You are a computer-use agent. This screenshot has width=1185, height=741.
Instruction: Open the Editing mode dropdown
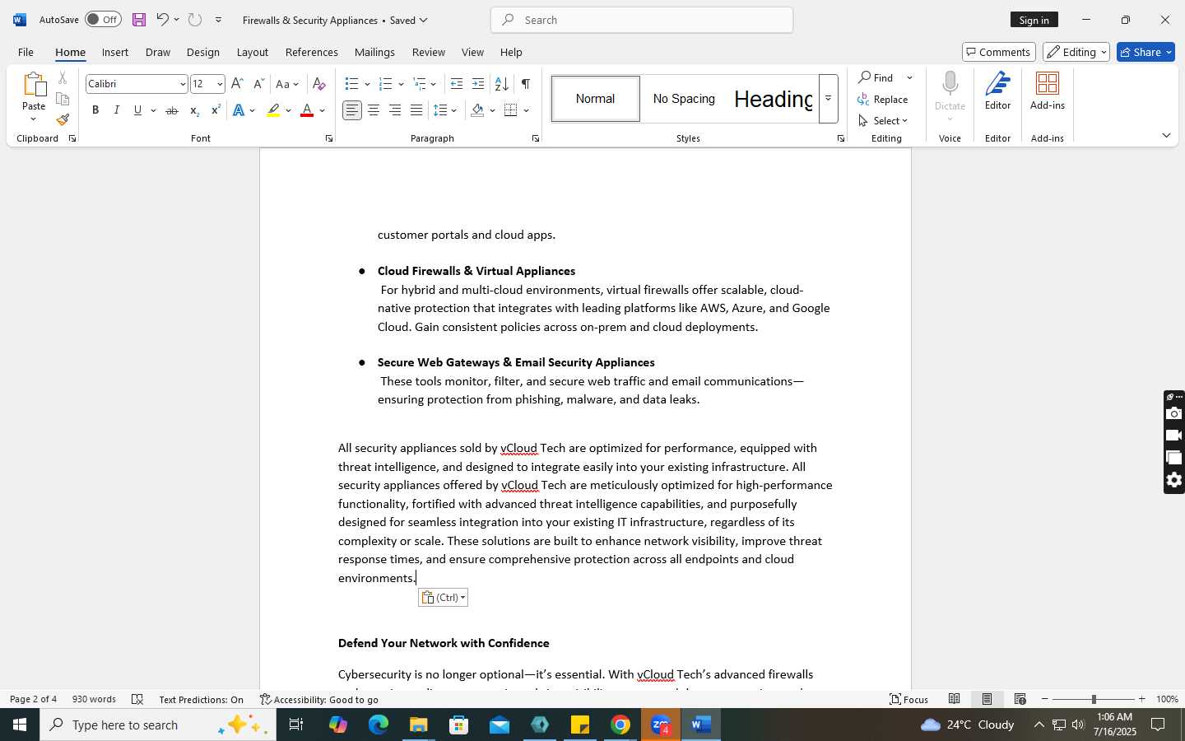pyautogui.click(x=1076, y=52)
